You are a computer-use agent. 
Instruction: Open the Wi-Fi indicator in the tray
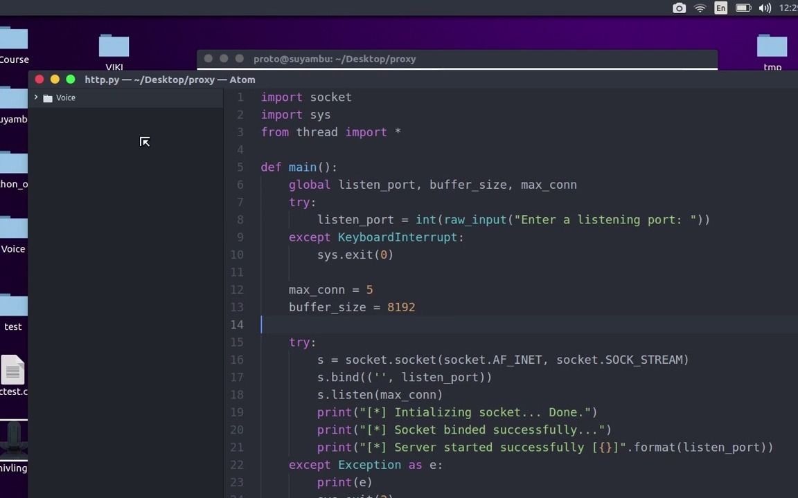coord(700,8)
